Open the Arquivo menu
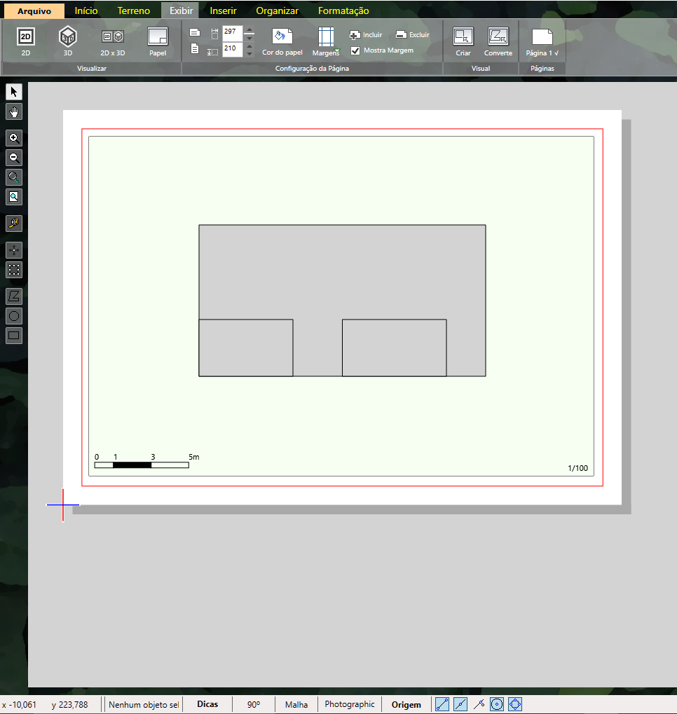The width and height of the screenshot is (677, 714). (34, 11)
